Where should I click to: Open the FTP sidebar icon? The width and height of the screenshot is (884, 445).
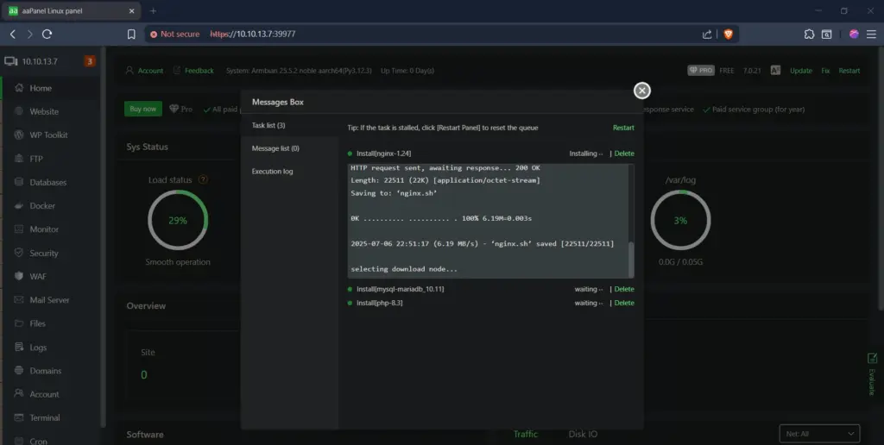pos(19,159)
